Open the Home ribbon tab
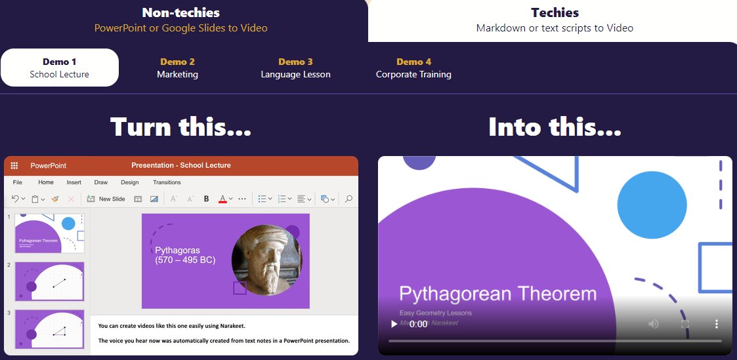 (x=46, y=182)
